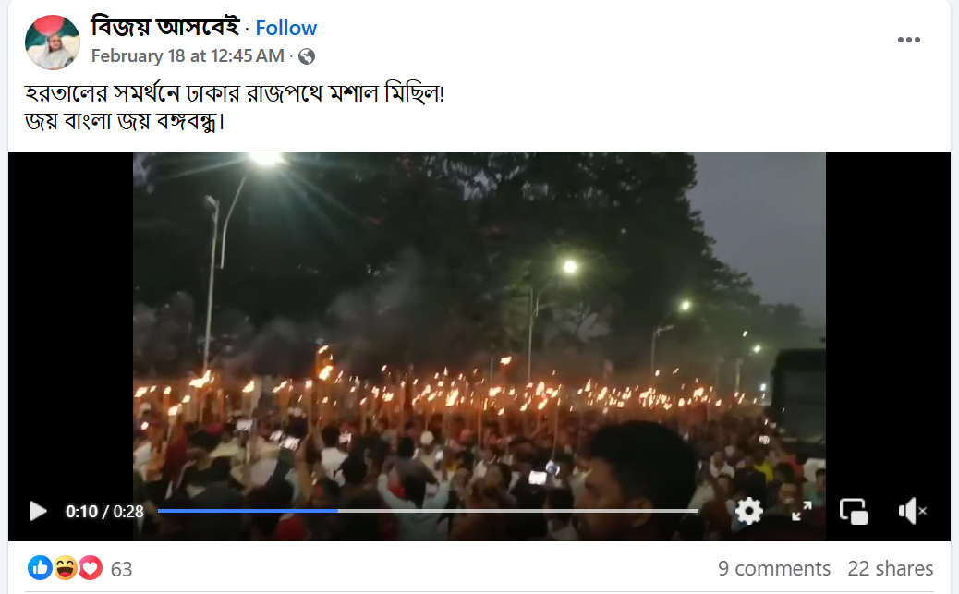The image size is (959, 594).
Task: Enter fullscreen with the expand arrows icon
Action: pos(802,511)
